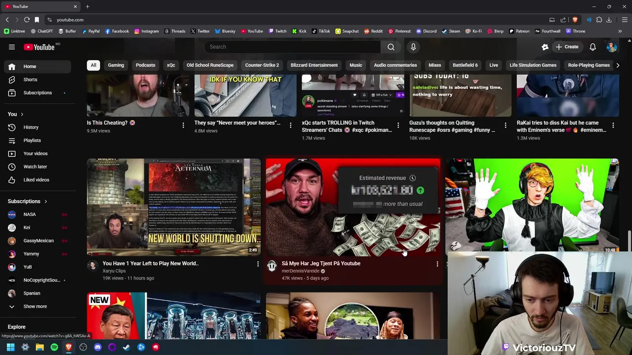Click the page vertical scrollbar
The height and width of the screenshot is (355, 632).
point(629,241)
